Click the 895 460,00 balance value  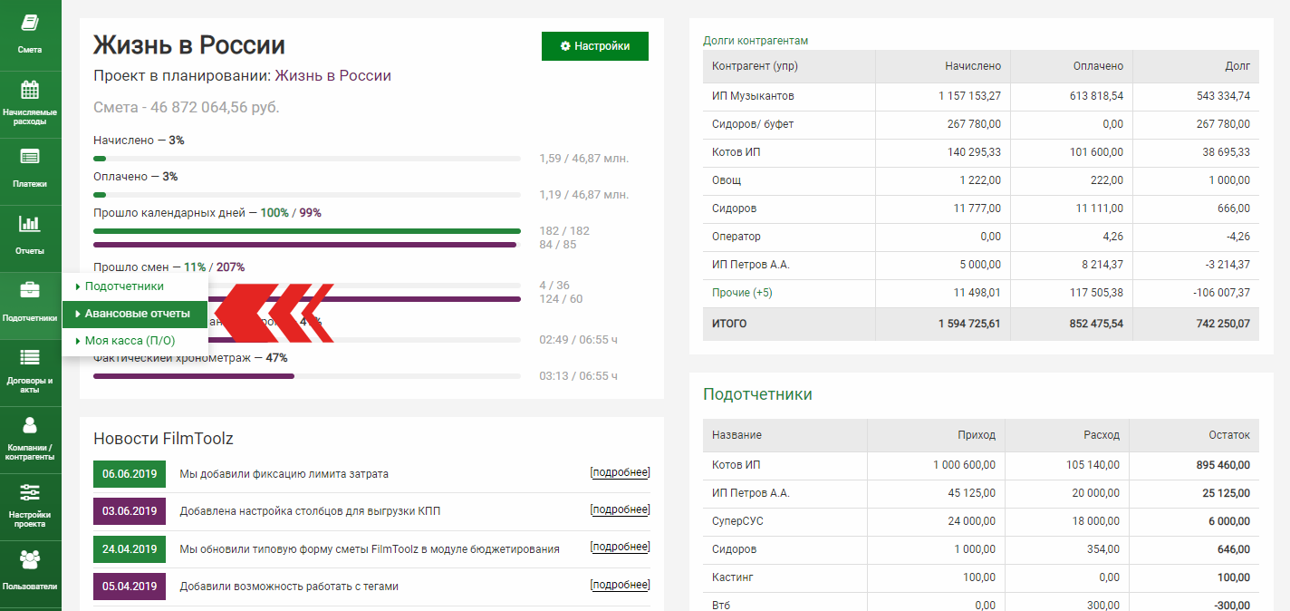[x=1221, y=465]
